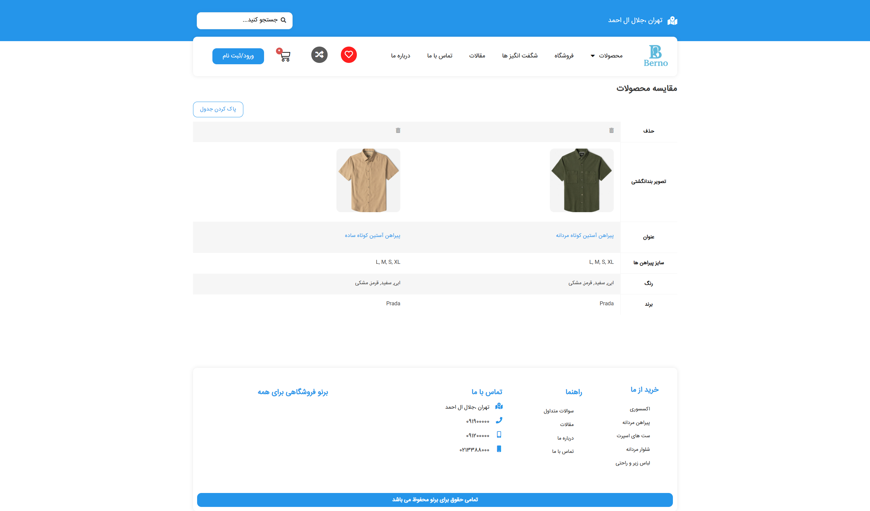The image size is (870, 511).
Task: Open the فروشگاه menu item
Action: coord(563,56)
